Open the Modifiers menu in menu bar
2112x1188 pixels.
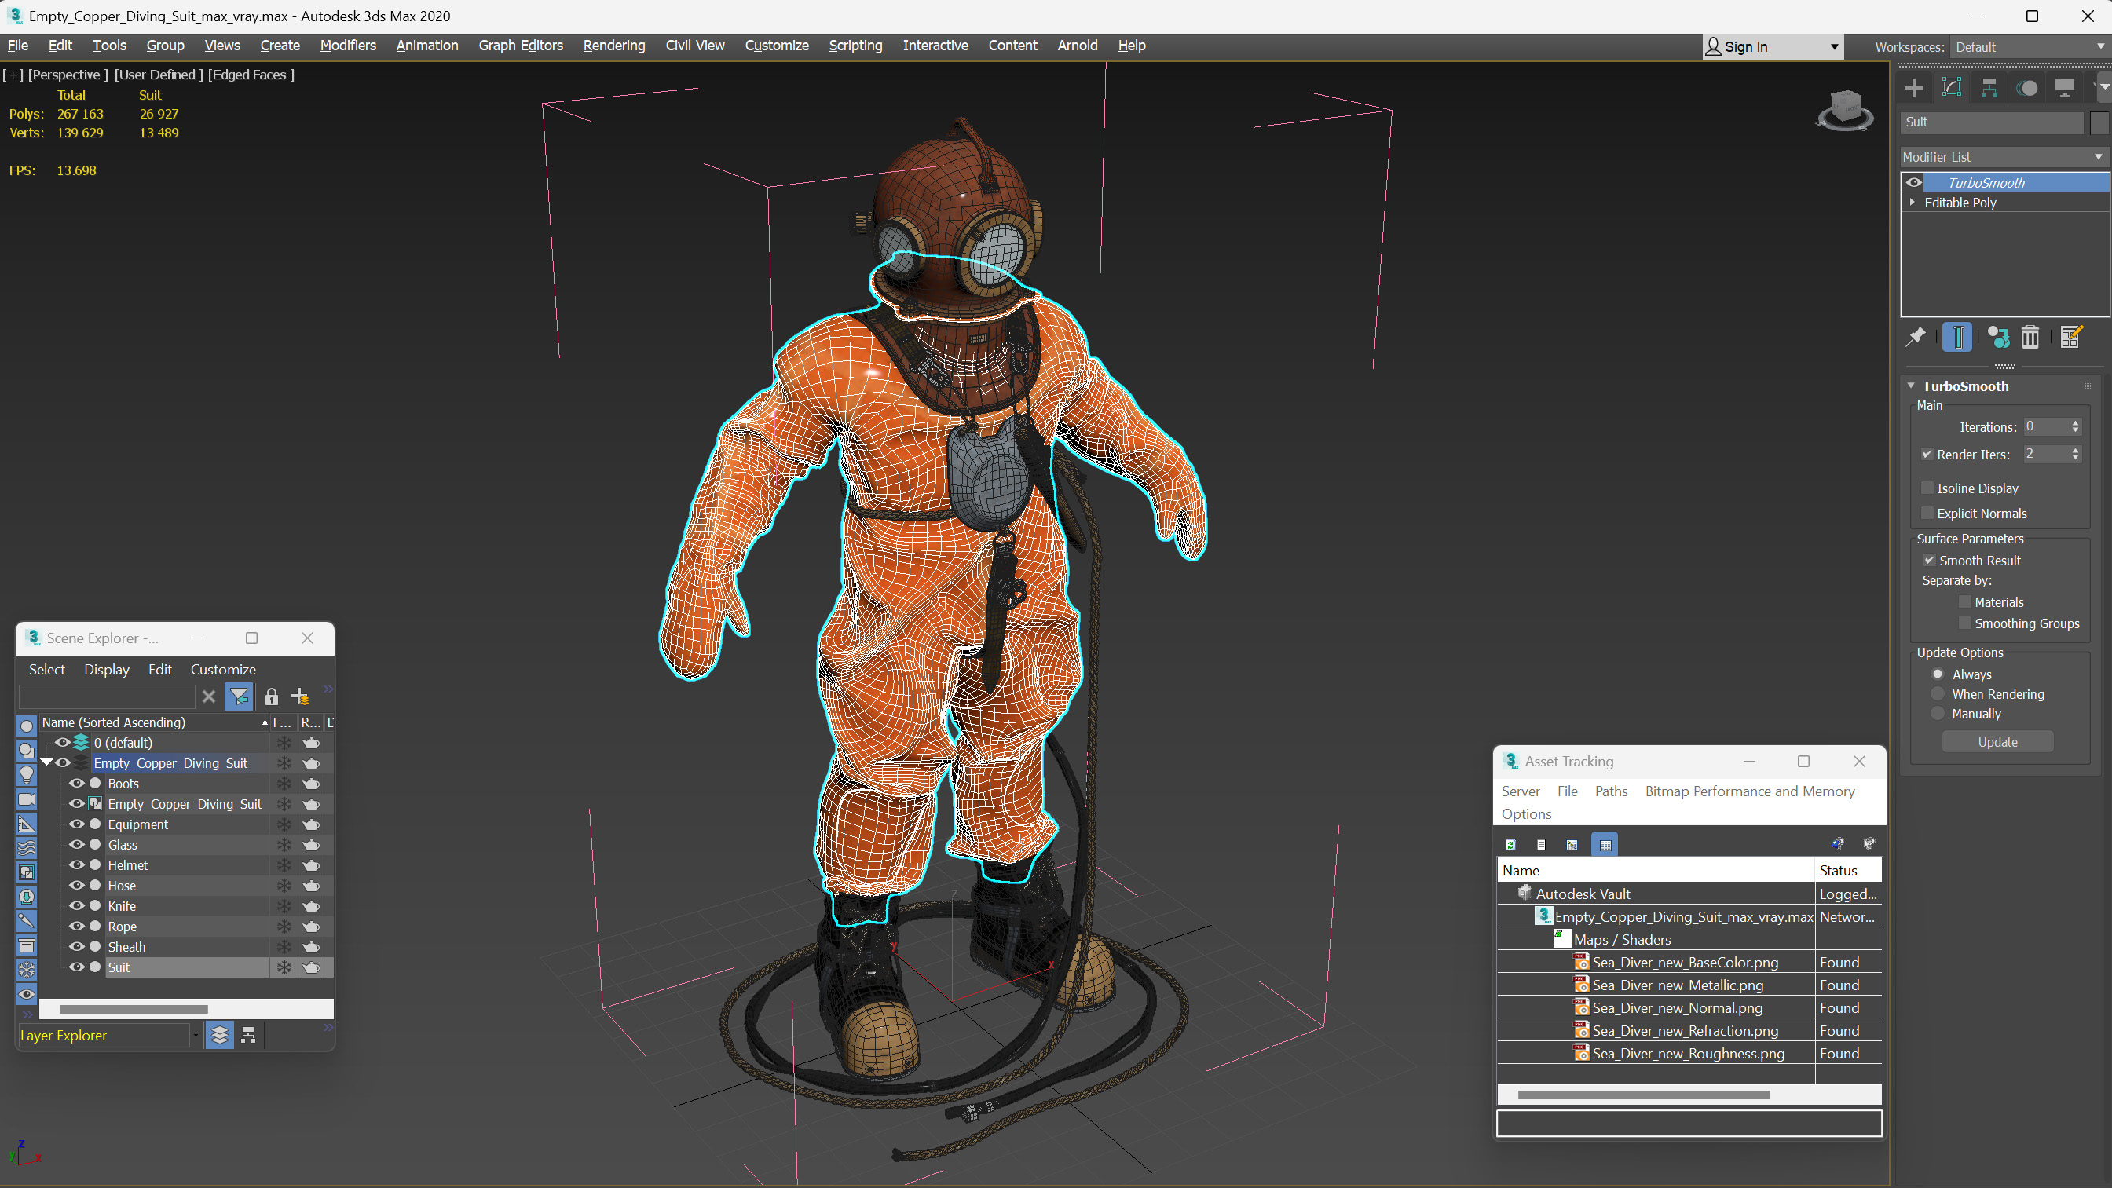(x=346, y=45)
